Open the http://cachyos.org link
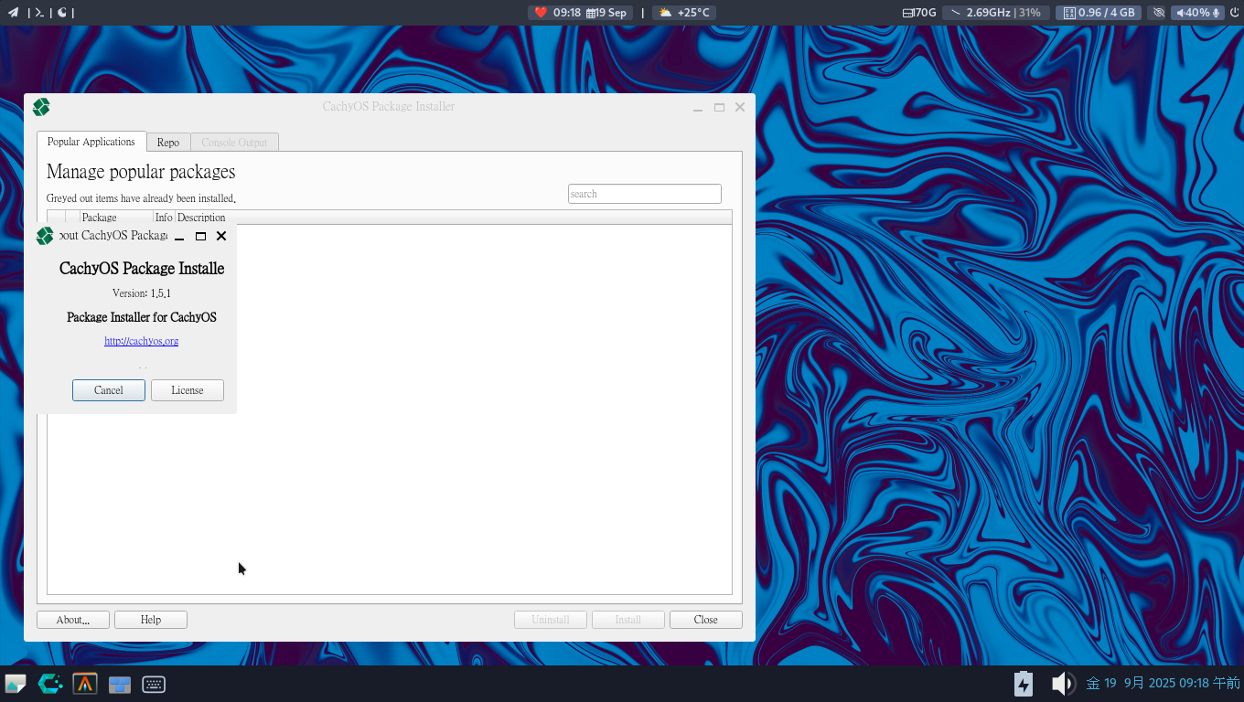This screenshot has height=702, width=1244. point(142,341)
